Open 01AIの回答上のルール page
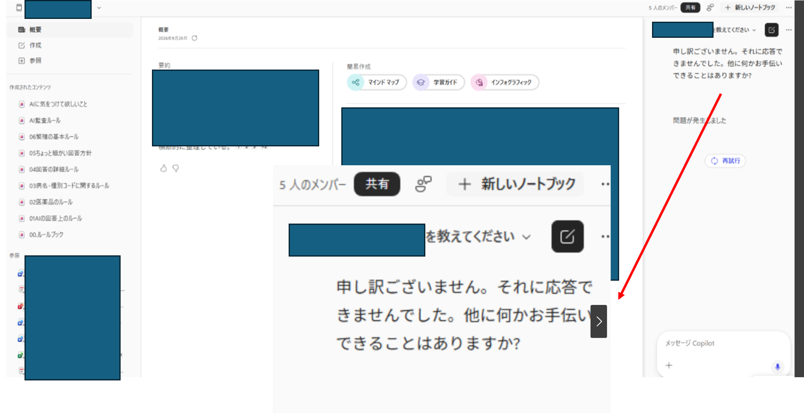Image resolution: width=804 pixels, height=413 pixels. (55, 218)
